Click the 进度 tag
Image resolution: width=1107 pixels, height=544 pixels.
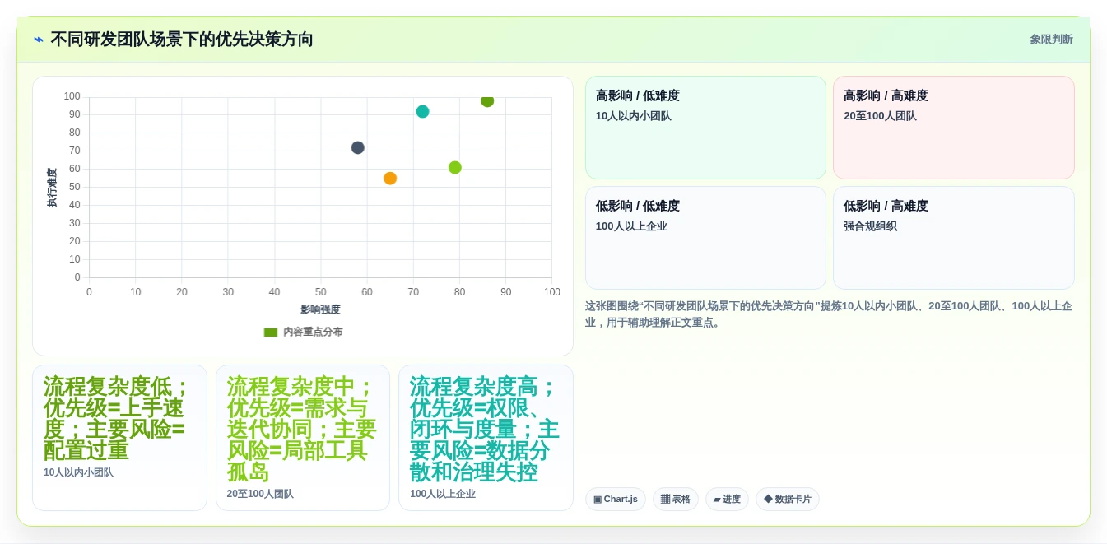[x=727, y=500]
